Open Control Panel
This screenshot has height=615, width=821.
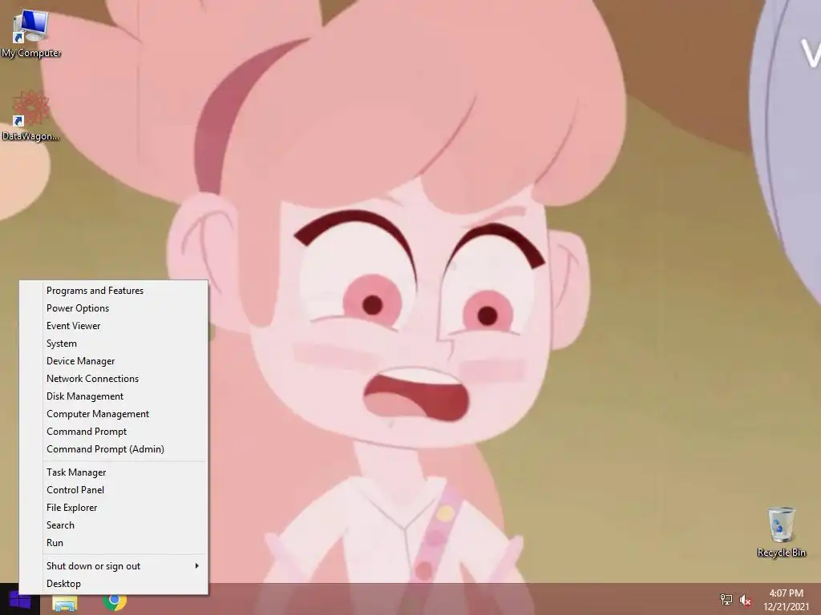coord(114,490)
